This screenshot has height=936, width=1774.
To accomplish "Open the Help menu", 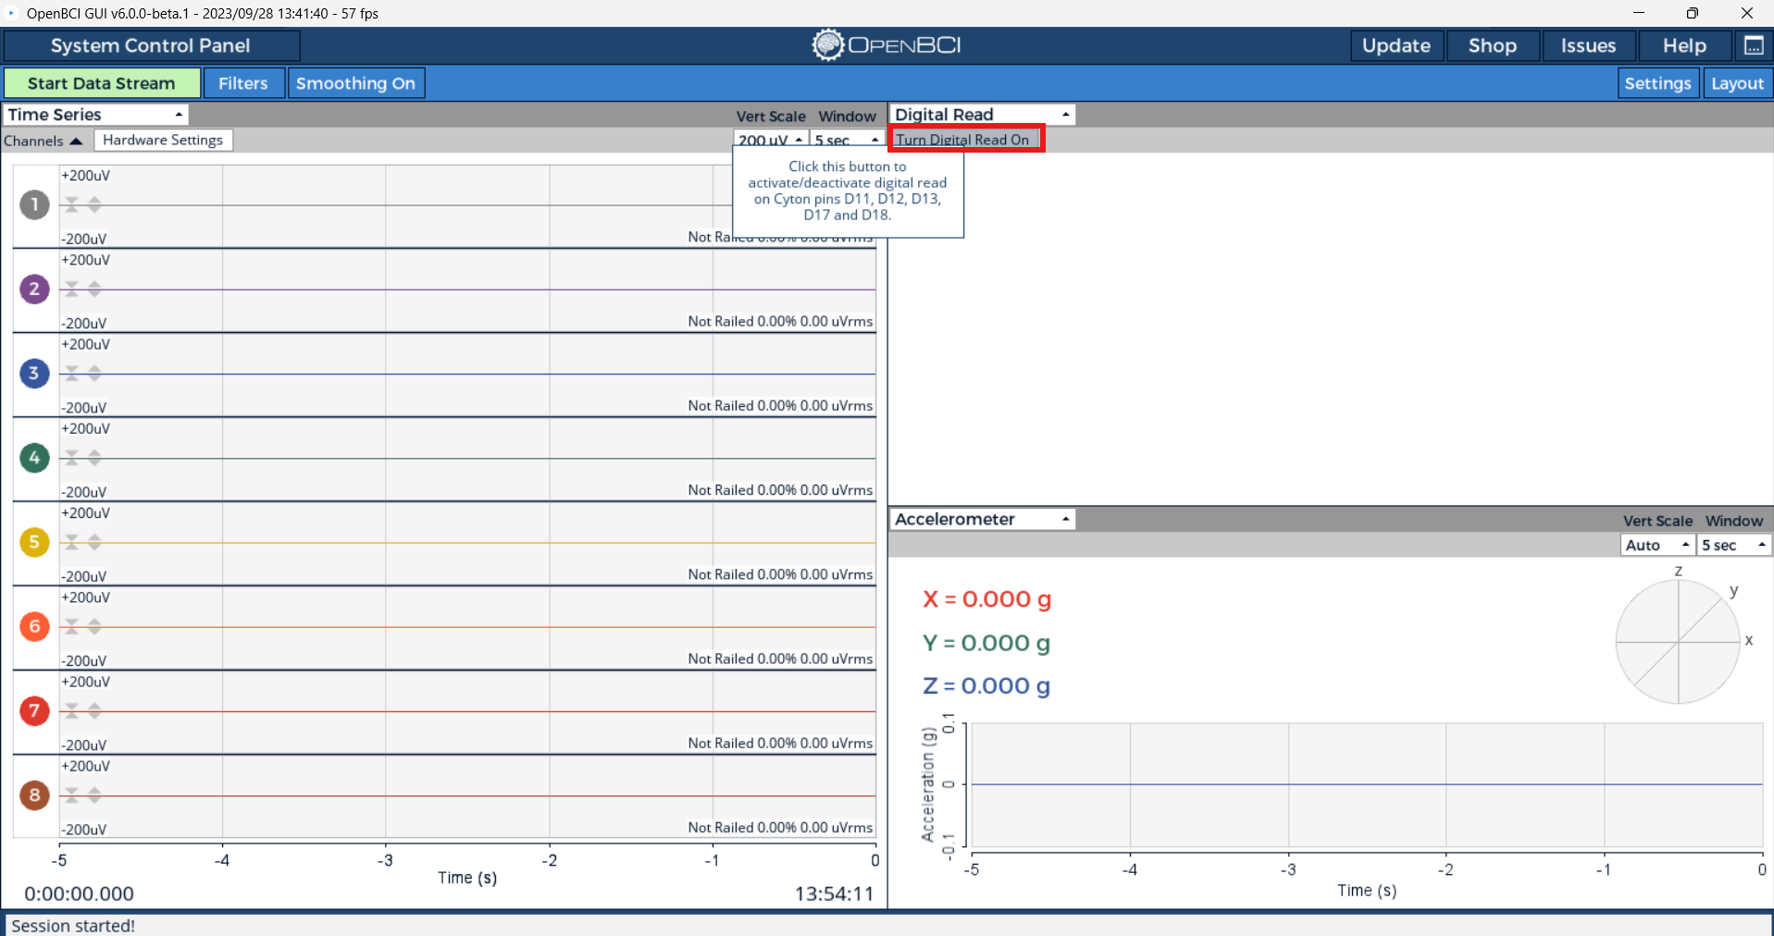I will tap(1684, 45).
